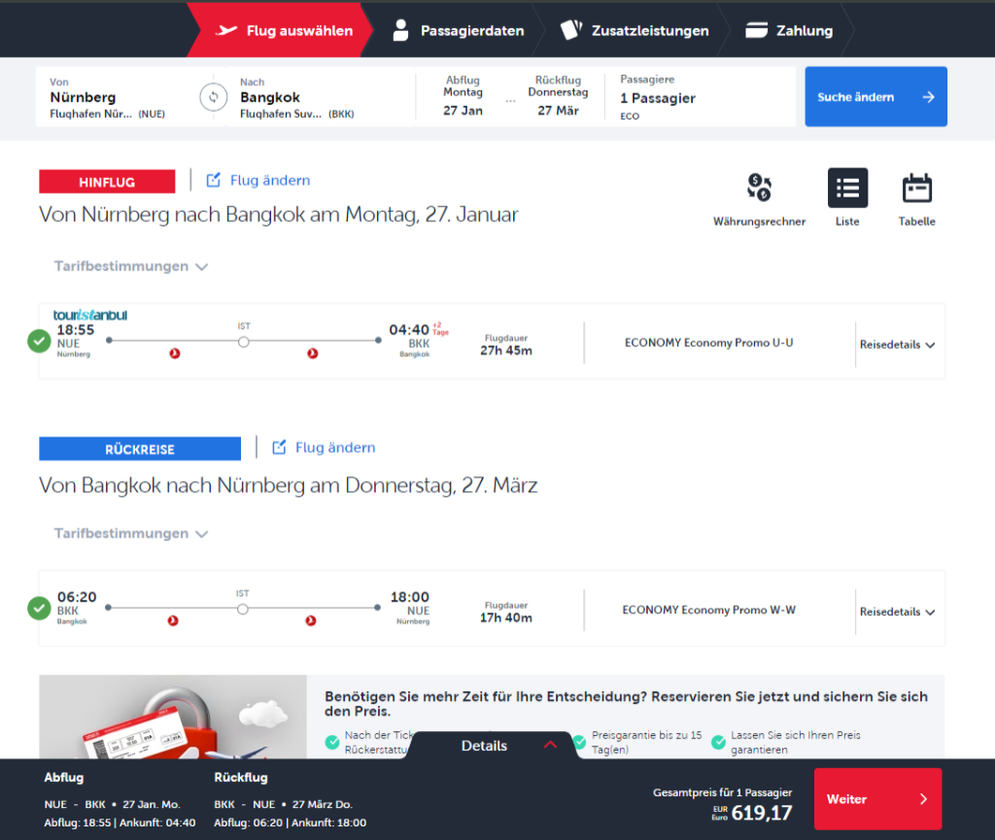This screenshot has height=840, width=995.
Task: Expand Reisedetails for the outbound flight
Action: point(897,345)
